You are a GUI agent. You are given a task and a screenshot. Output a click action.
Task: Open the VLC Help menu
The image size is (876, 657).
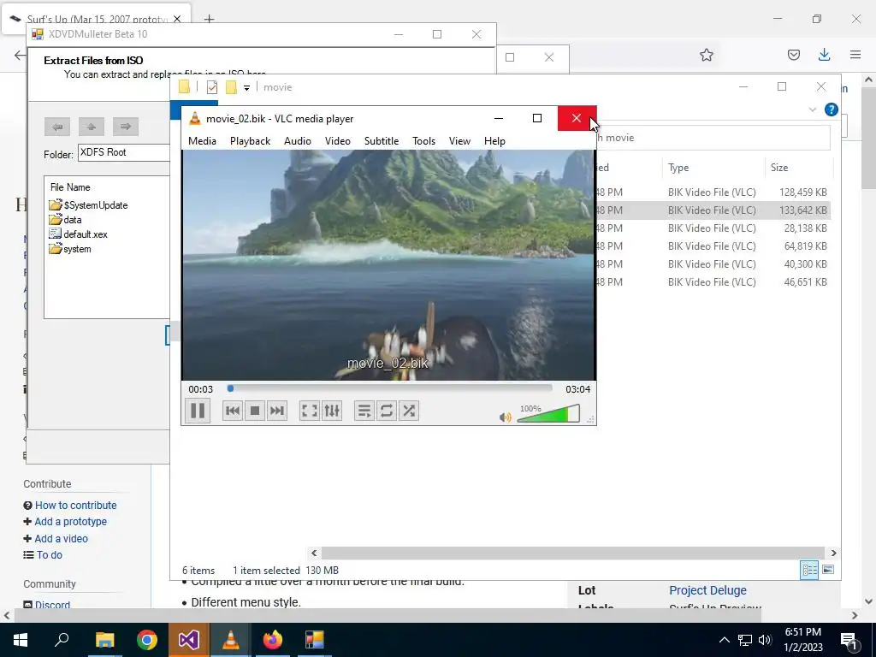(494, 141)
